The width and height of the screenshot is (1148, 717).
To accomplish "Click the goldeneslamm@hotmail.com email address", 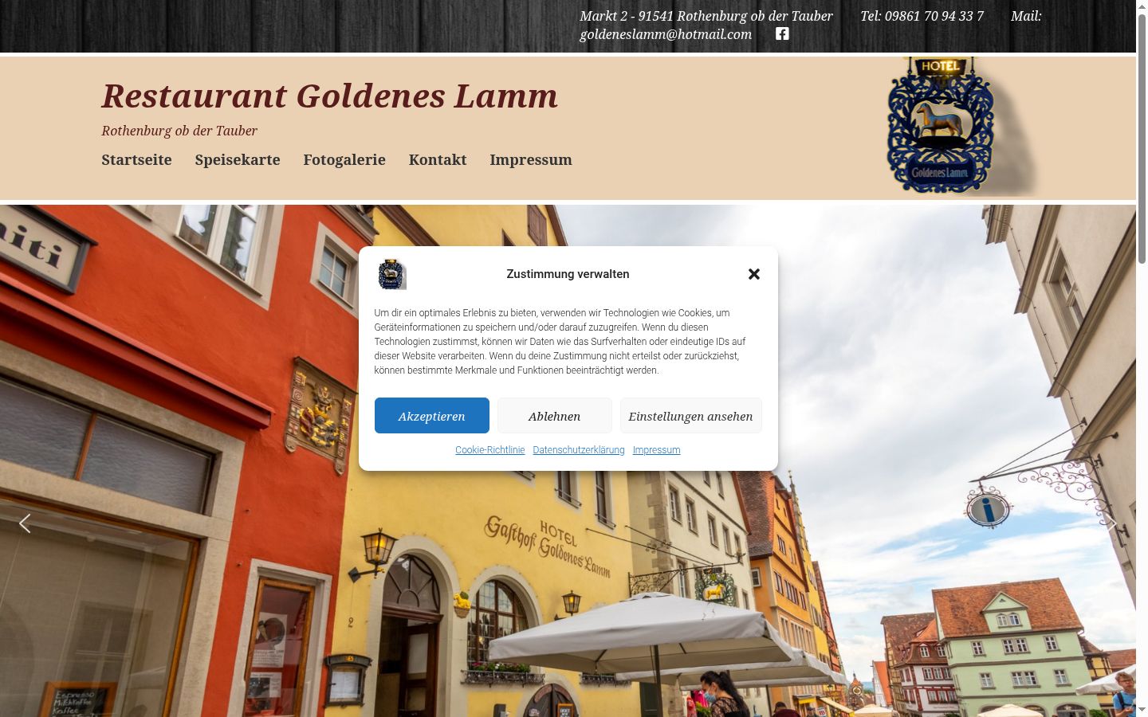I will (x=666, y=34).
